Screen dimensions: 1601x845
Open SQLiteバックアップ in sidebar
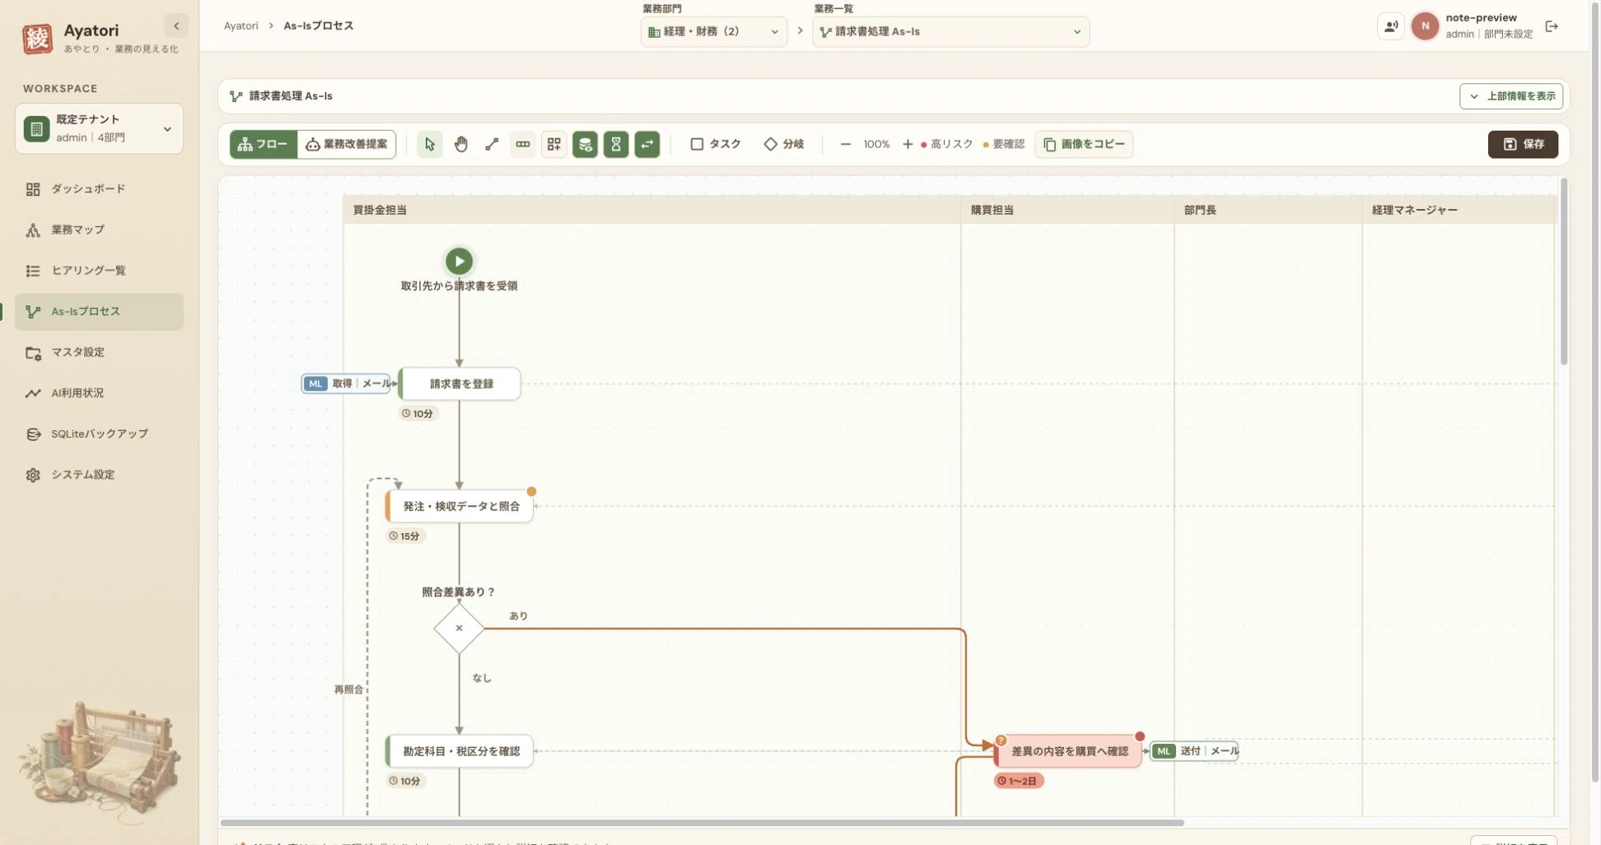point(99,434)
